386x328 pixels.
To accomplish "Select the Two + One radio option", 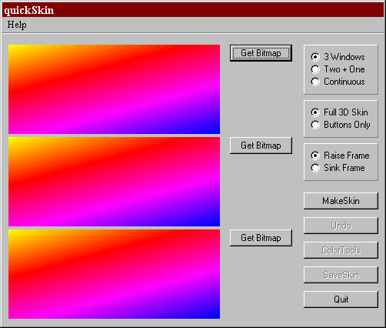I will click(x=338, y=69).
